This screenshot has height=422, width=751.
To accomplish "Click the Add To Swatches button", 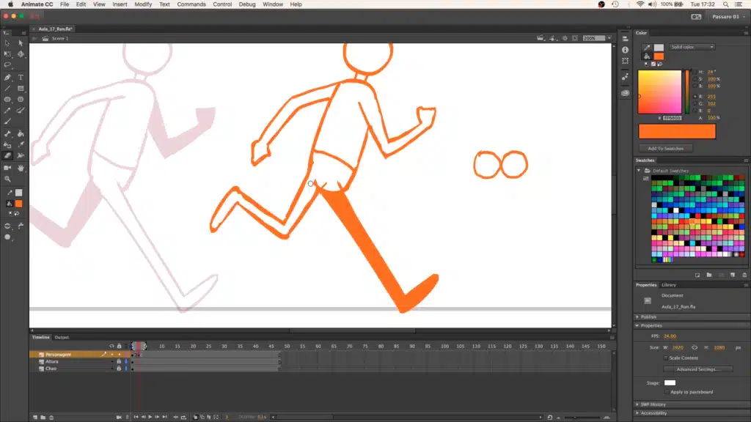I will (x=665, y=149).
